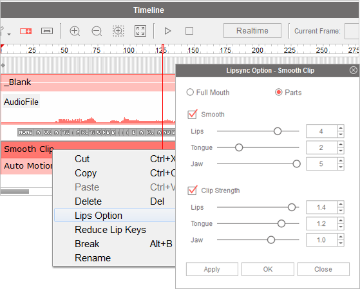Zoom in on the timeline with the plus magnifier
The height and width of the screenshot is (289, 360).
click(x=75, y=31)
